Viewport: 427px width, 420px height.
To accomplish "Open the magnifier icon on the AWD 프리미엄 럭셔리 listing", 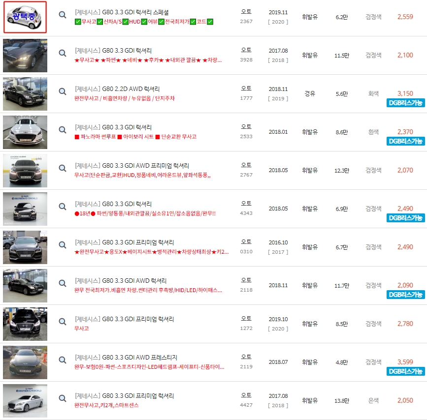I will point(62,169).
